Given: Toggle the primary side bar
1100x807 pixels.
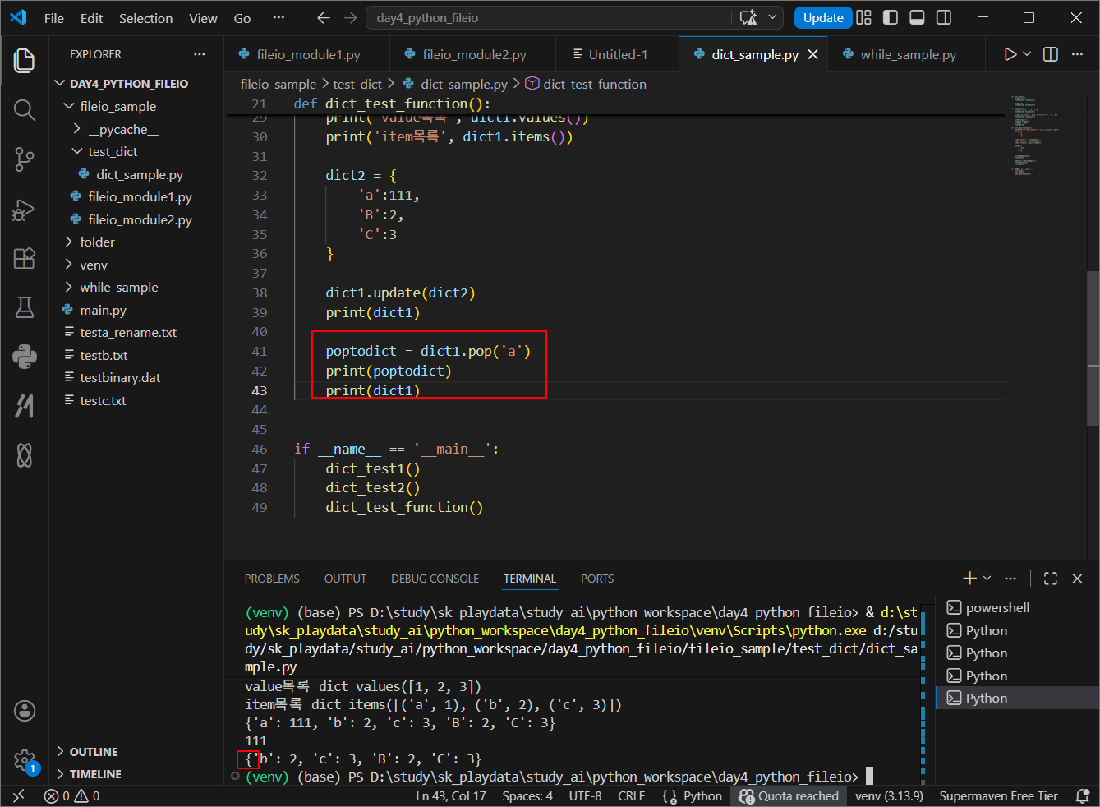Looking at the screenshot, I should [891, 17].
